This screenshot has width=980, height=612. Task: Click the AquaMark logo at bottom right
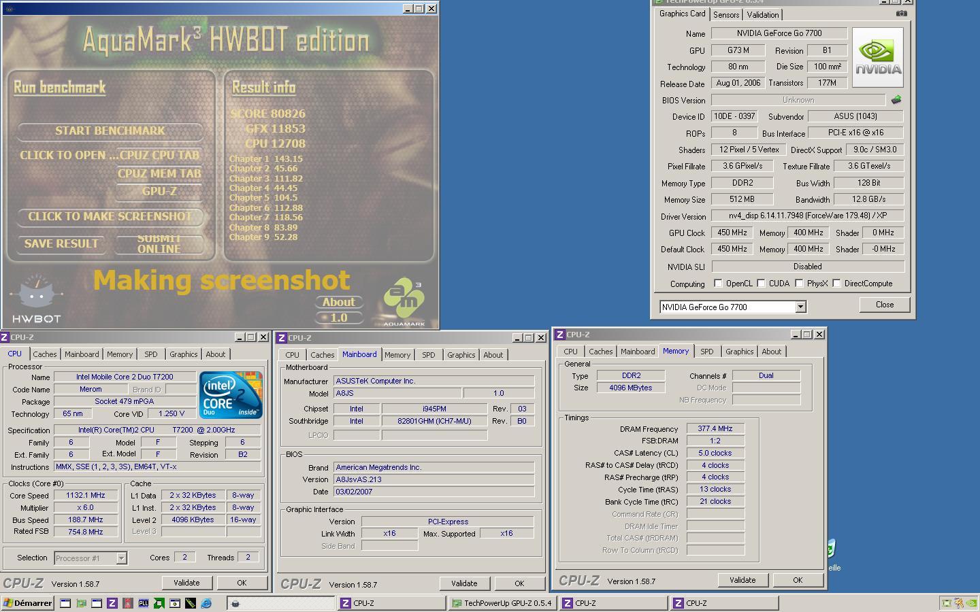coord(404,301)
